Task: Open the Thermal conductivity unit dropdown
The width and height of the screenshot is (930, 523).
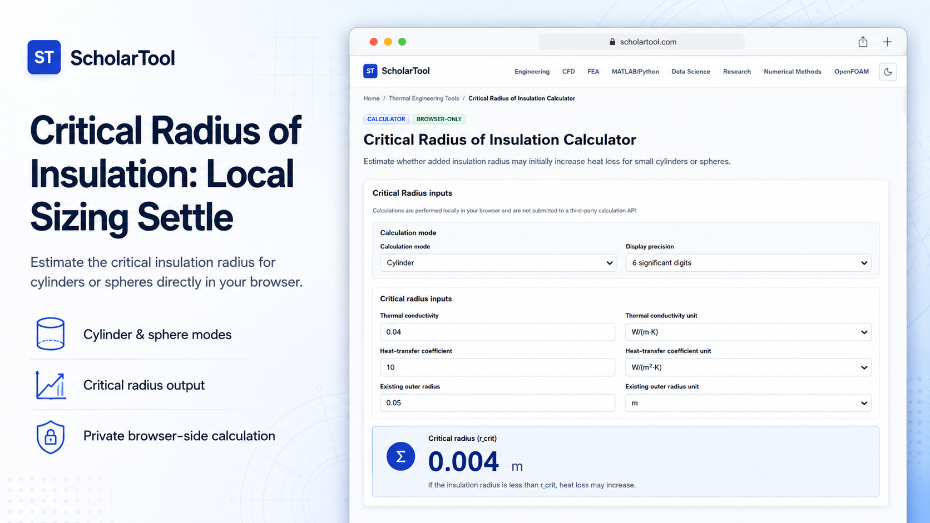Action: pos(748,332)
